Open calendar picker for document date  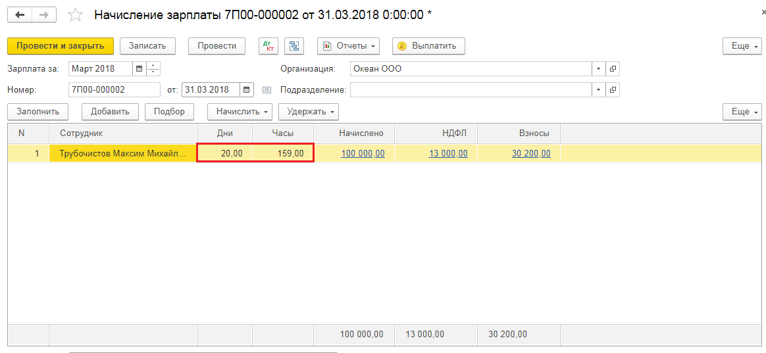(x=246, y=90)
